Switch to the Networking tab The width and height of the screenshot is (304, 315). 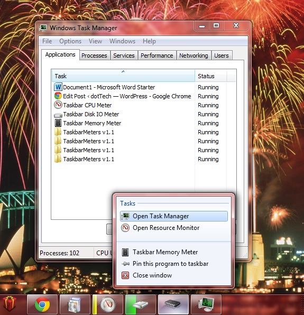click(194, 55)
